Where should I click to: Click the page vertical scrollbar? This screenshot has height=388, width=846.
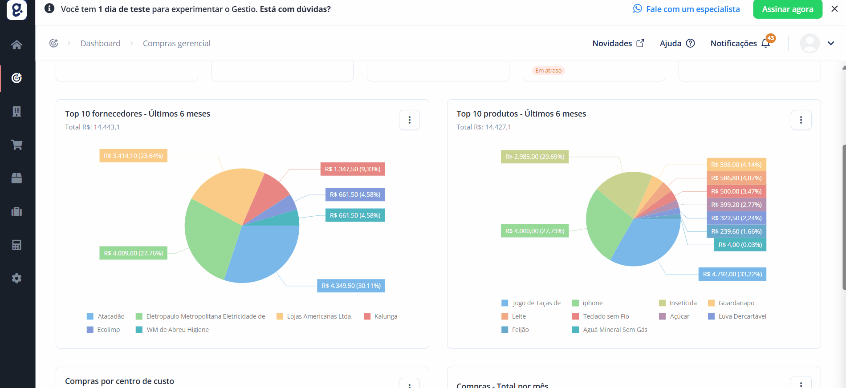coord(844,218)
